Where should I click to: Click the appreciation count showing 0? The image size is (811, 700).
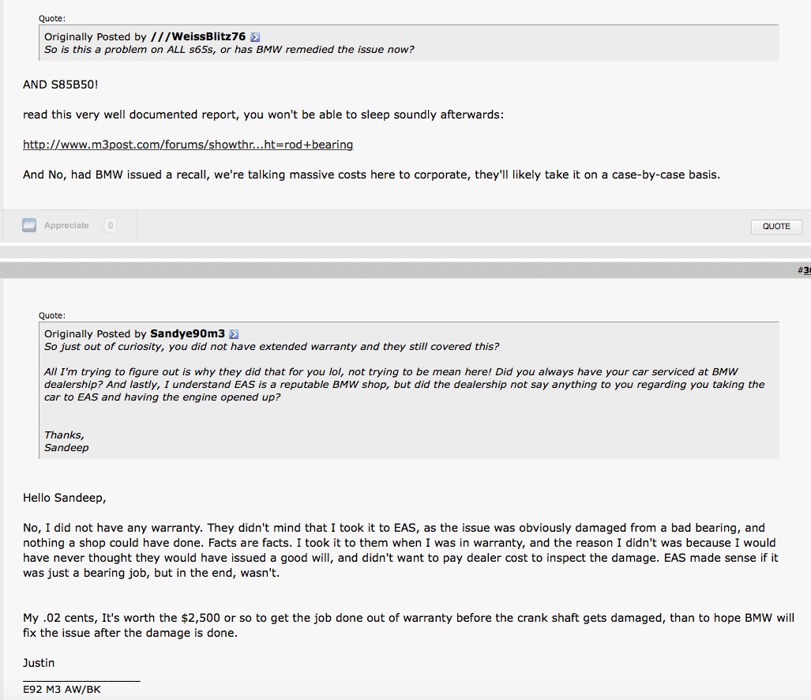[x=110, y=226]
